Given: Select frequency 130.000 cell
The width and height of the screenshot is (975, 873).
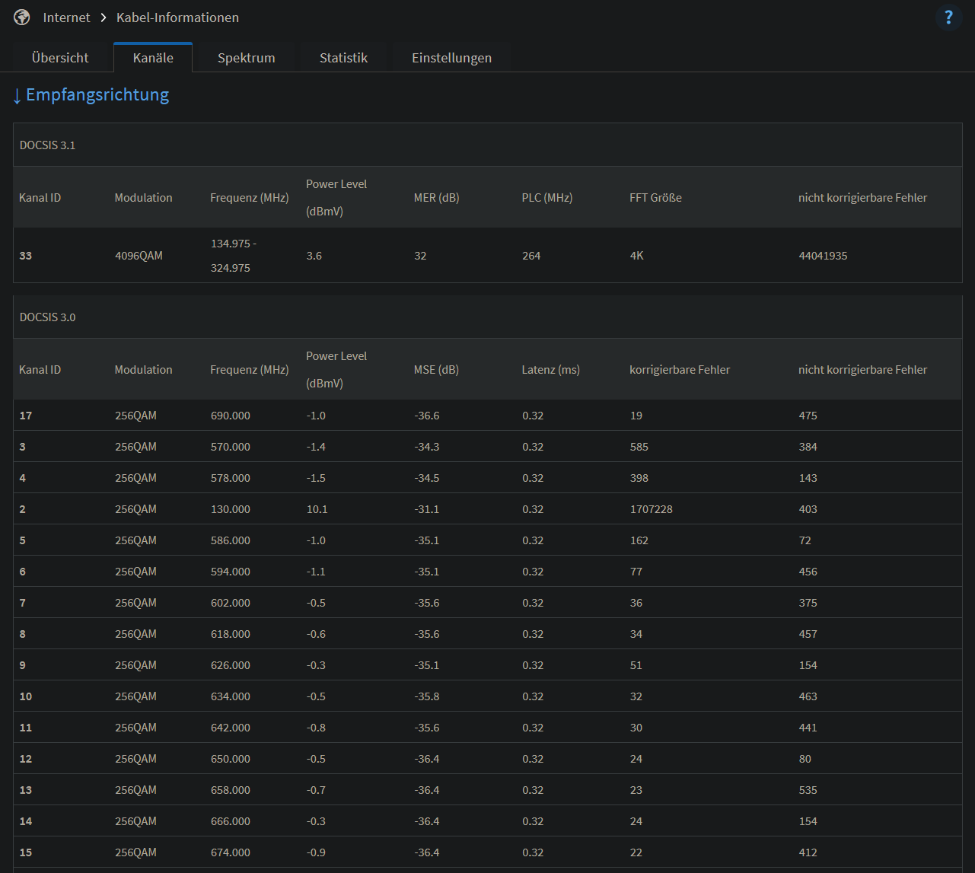Looking at the screenshot, I should 231,509.
